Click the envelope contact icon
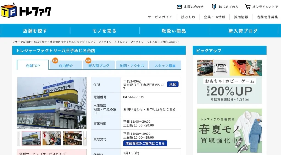Image resolution: width=281 pixels, height=155 pixels. (179, 7)
